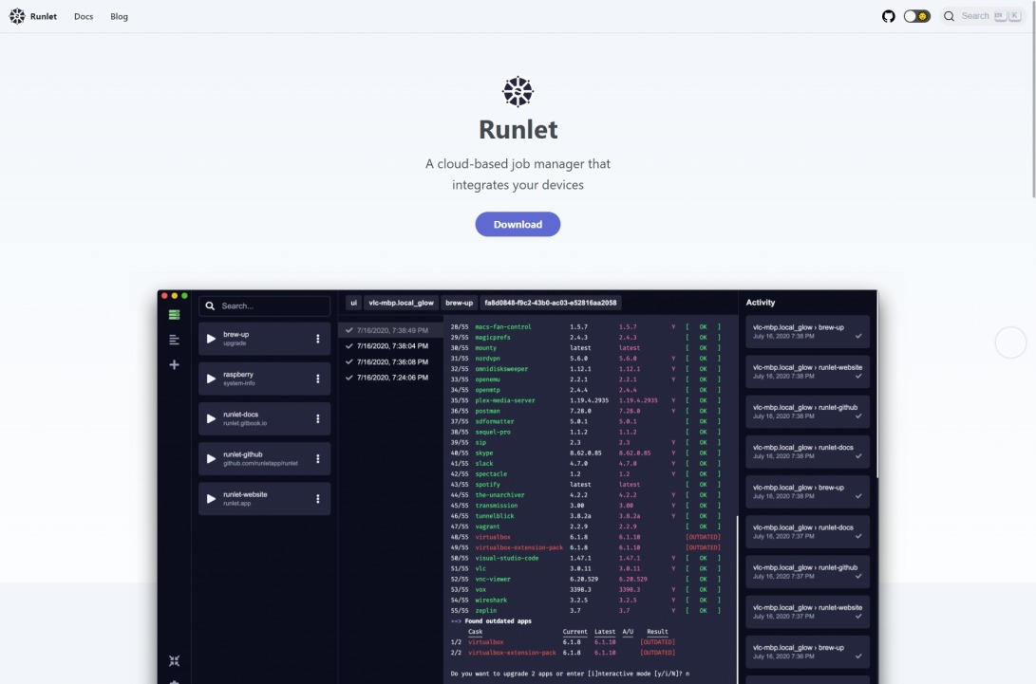1036x684 pixels.
Task: Click the virtualbox-extension-pack row 49/55
Action: click(x=585, y=547)
